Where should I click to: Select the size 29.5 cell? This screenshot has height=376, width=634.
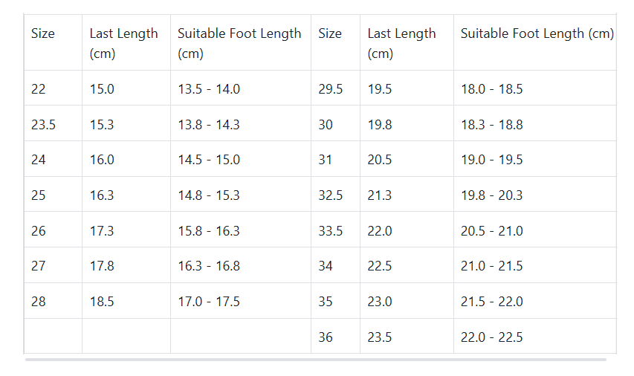pyautogui.click(x=331, y=89)
